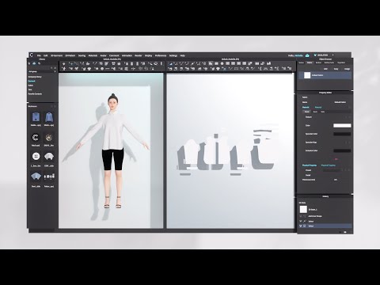The image size is (380, 285).
Task: Open the 2D Pattern menu
Action: [70, 55]
